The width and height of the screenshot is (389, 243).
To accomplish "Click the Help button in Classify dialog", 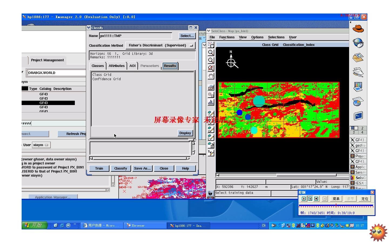I will [x=186, y=168].
